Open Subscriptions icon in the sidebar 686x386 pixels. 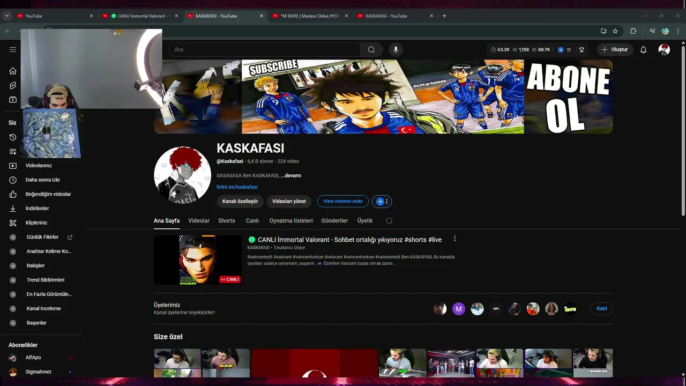point(13,100)
